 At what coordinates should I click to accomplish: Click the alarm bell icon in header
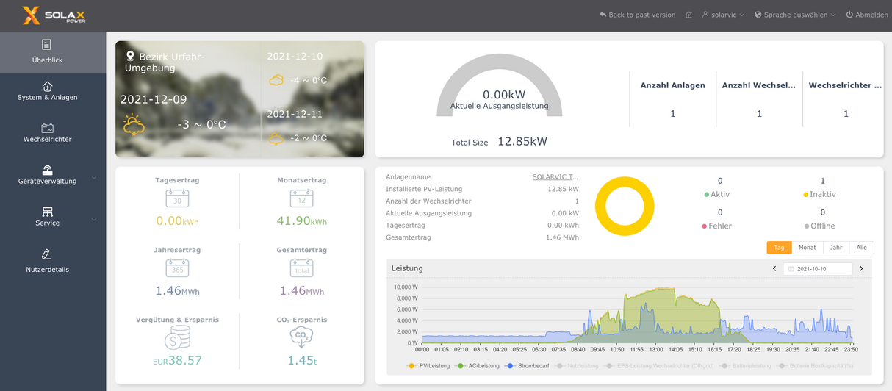(x=688, y=15)
